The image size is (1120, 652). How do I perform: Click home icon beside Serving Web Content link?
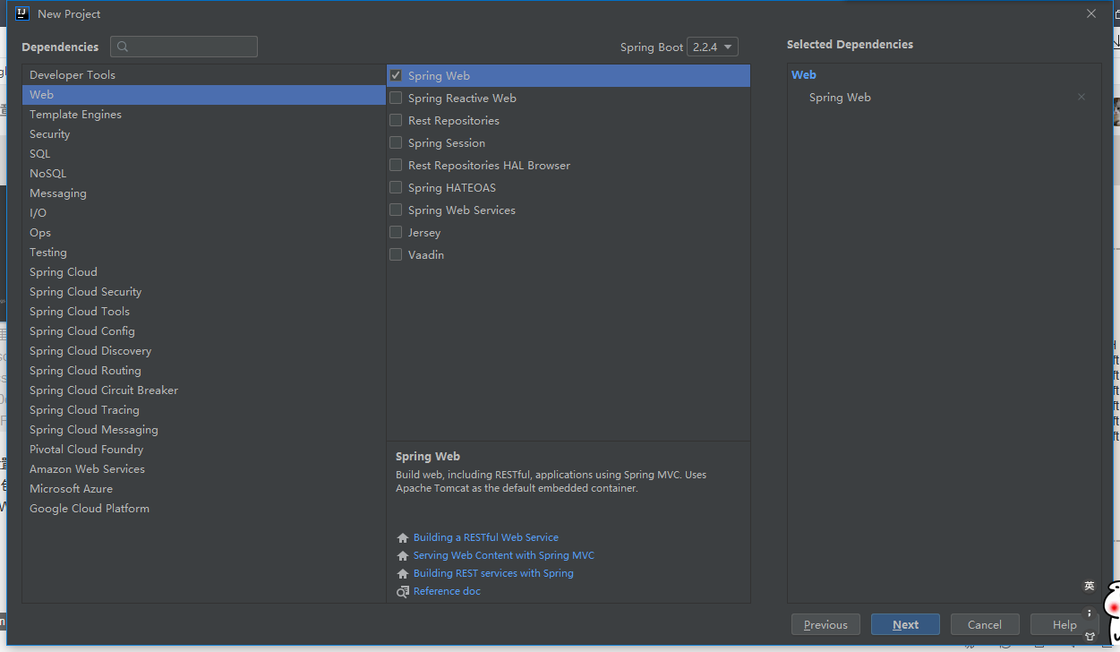tap(403, 556)
